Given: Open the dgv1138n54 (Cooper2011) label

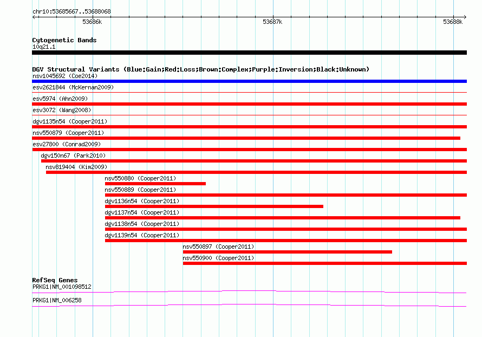Looking at the screenshot, I should (x=142, y=224).
